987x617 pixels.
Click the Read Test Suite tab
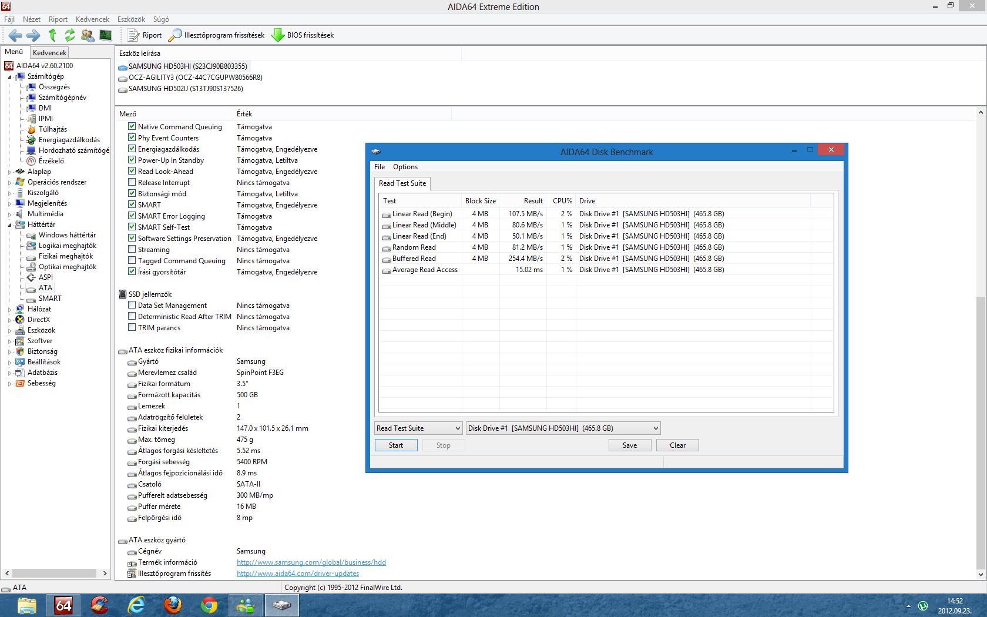(402, 183)
